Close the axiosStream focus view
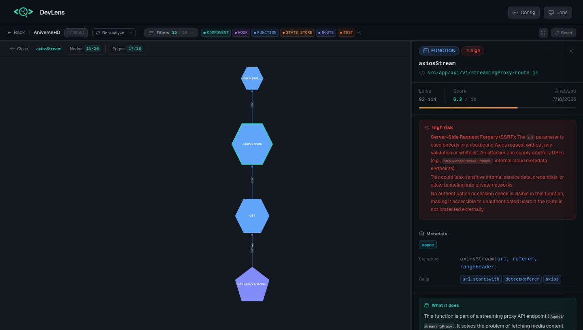 click(19, 49)
